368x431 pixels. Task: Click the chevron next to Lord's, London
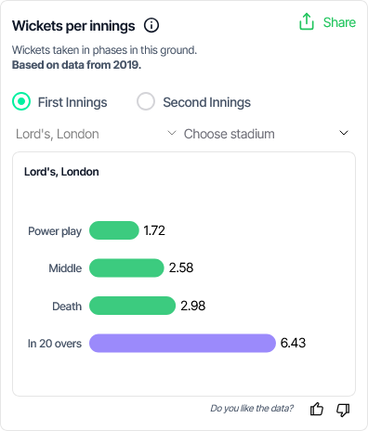click(x=172, y=133)
